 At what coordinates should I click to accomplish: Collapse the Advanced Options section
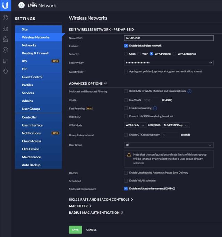click(88, 84)
